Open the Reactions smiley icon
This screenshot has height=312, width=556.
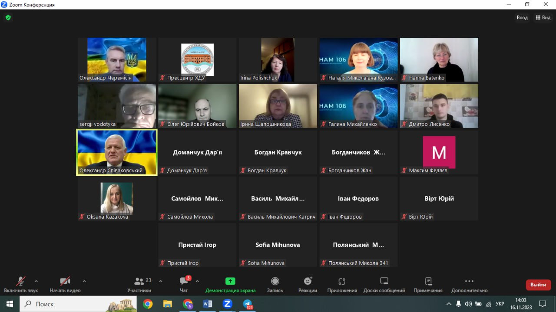pos(308,281)
